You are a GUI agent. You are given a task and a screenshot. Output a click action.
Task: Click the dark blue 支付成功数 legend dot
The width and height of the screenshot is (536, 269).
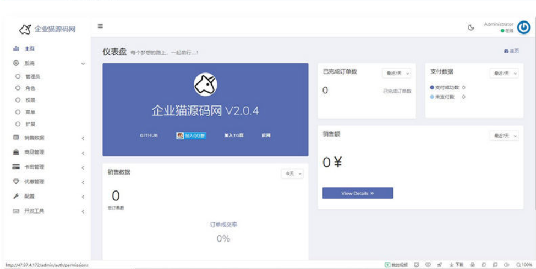coord(432,87)
